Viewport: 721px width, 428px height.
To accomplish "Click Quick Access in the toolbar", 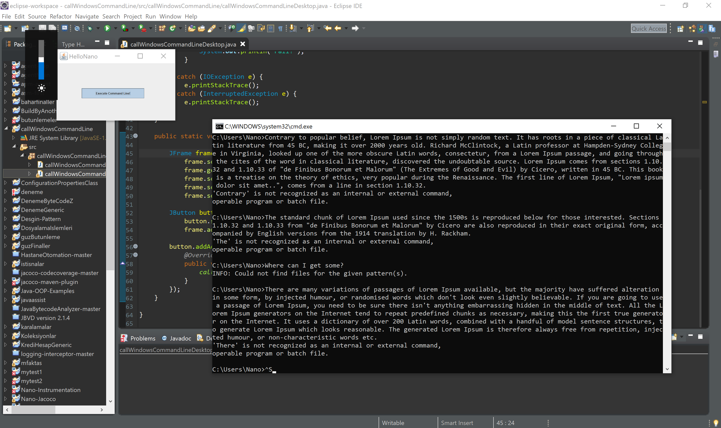I will click(x=649, y=28).
